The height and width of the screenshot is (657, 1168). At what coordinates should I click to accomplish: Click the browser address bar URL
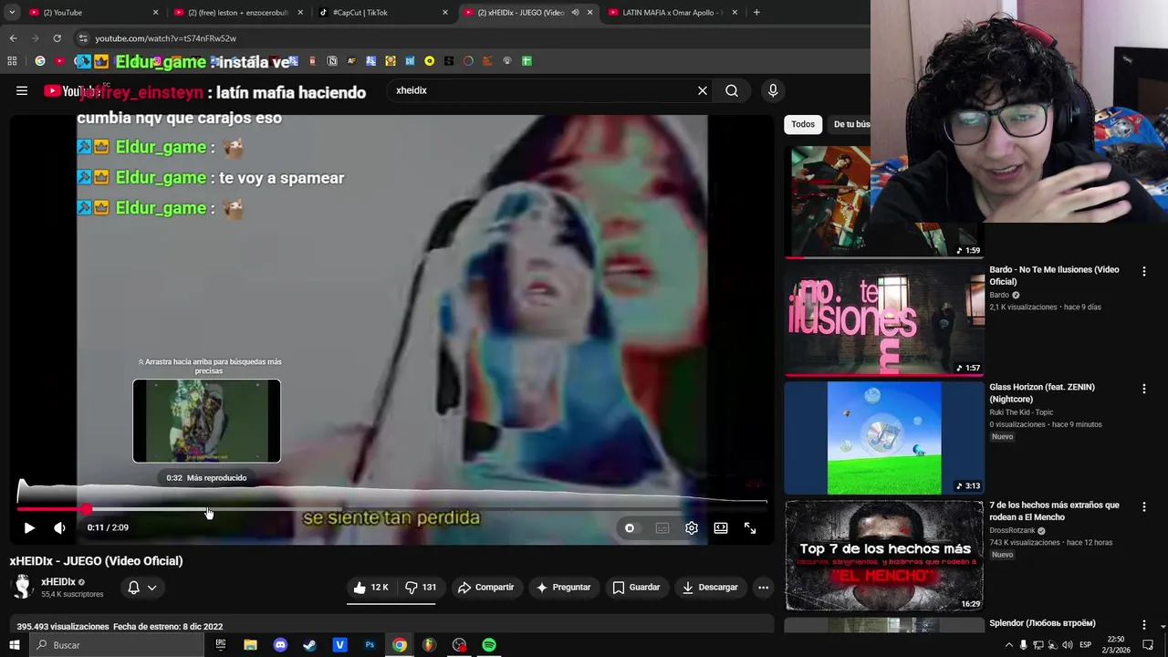165,38
